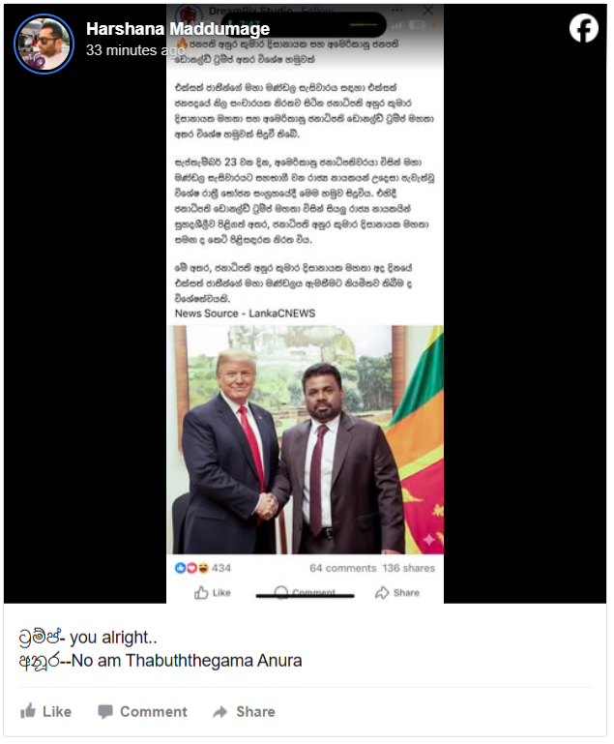View the reaction emojis beside 434
The image size is (614, 744).
point(191,568)
